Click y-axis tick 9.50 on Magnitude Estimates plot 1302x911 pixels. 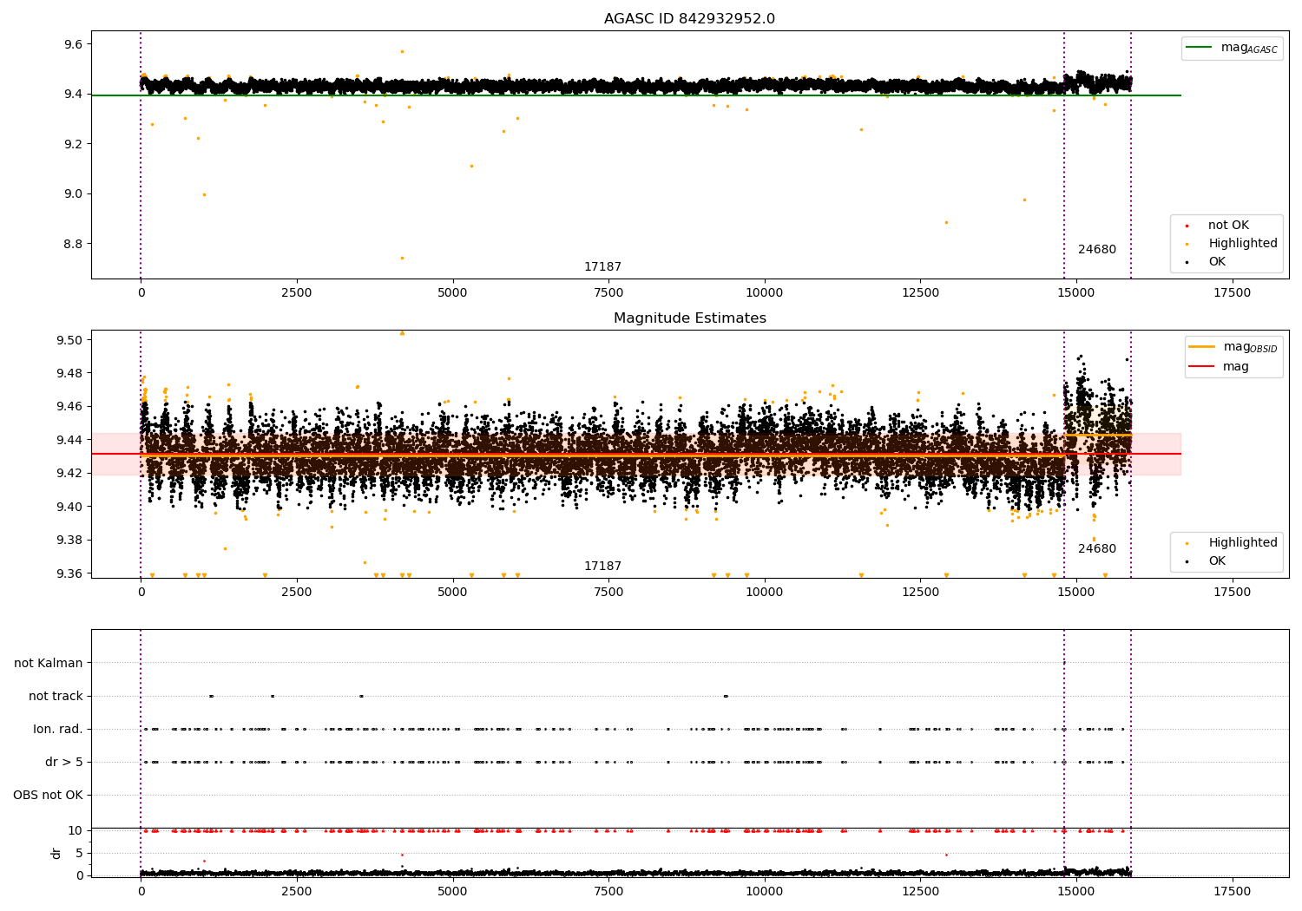(x=69, y=340)
